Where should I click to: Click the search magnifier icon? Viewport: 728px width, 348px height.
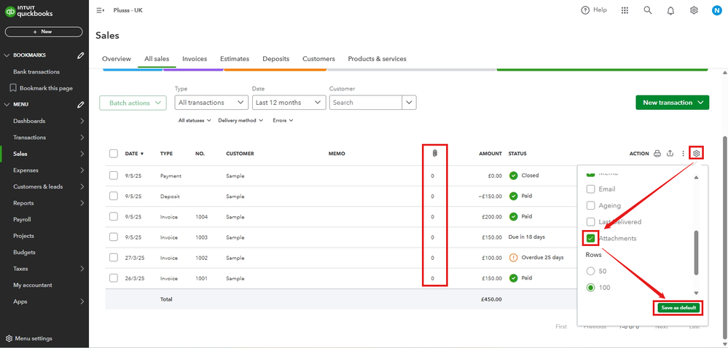(x=648, y=10)
